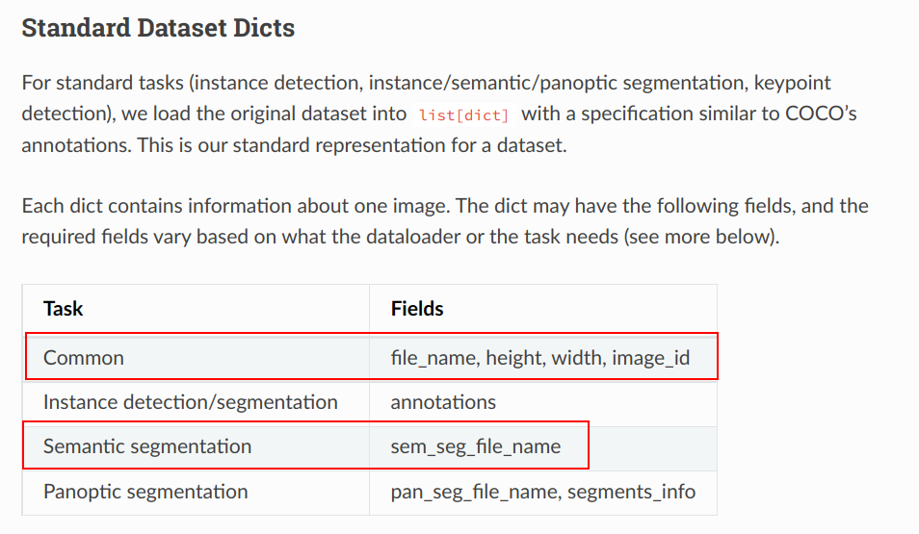
Task: Click the sem_seg_file_name field text
Action: (x=476, y=446)
